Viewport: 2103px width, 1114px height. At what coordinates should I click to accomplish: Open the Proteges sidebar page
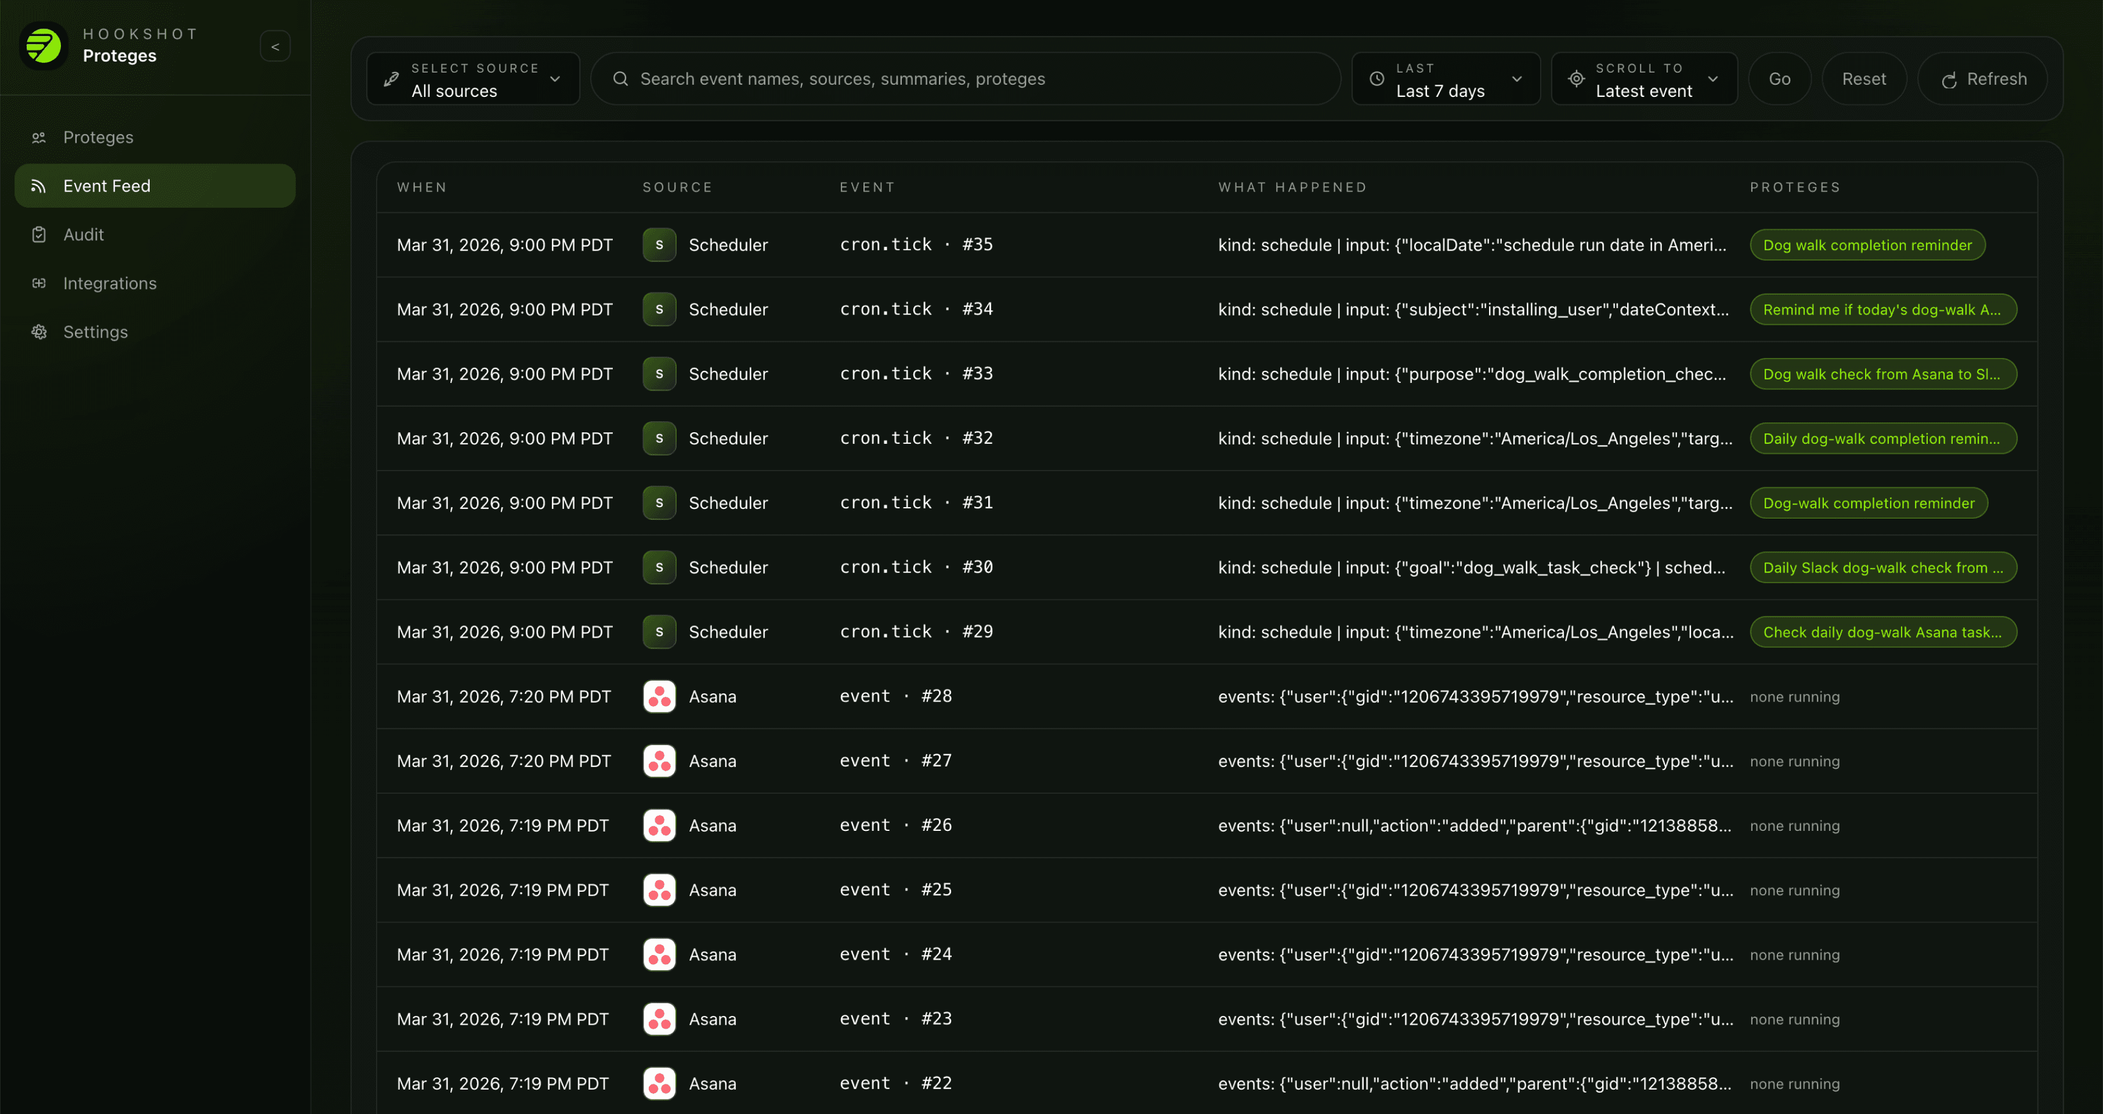98,137
